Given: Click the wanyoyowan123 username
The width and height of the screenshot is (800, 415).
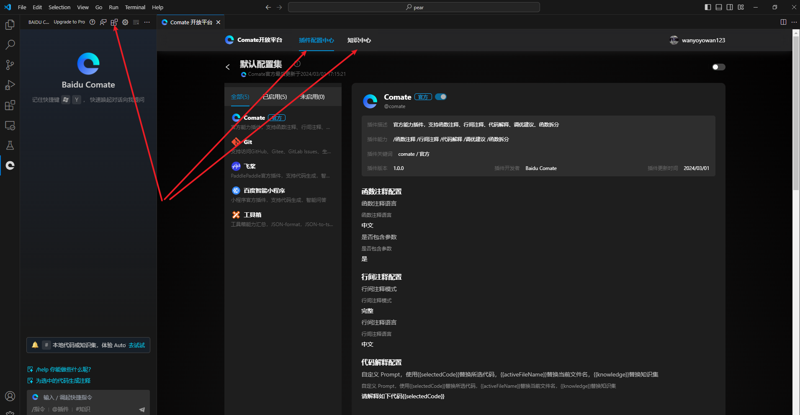Looking at the screenshot, I should [703, 40].
